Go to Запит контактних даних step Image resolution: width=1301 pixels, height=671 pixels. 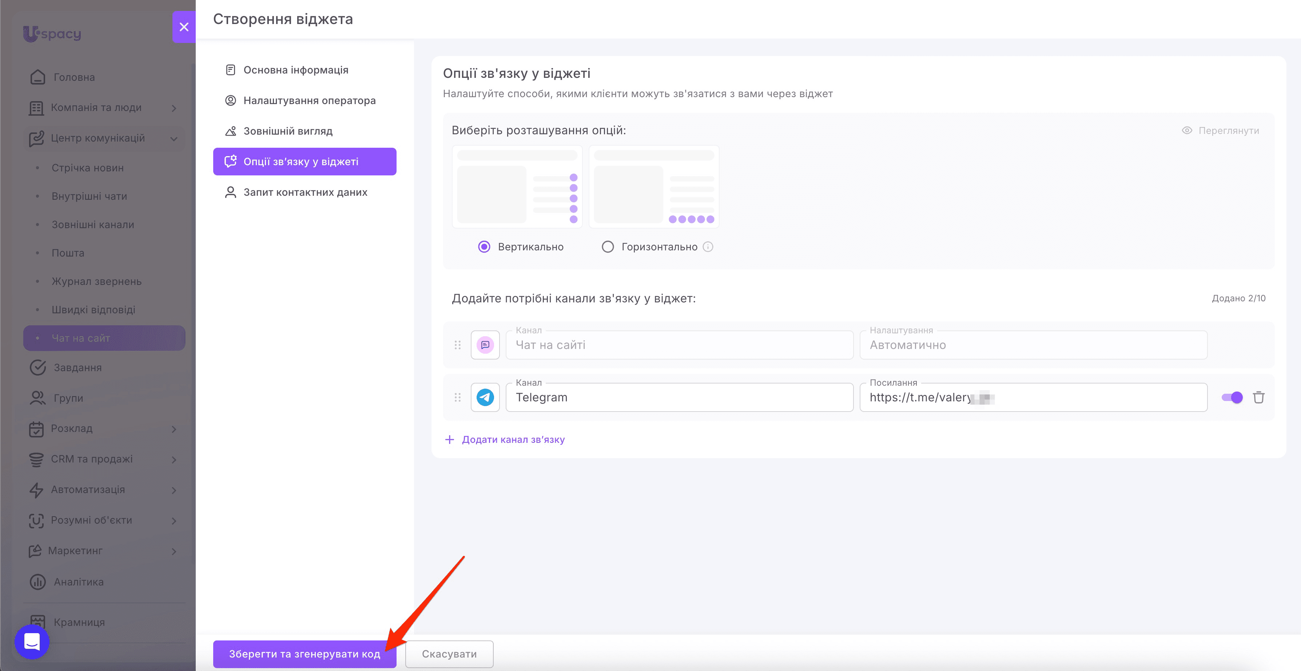tap(305, 192)
